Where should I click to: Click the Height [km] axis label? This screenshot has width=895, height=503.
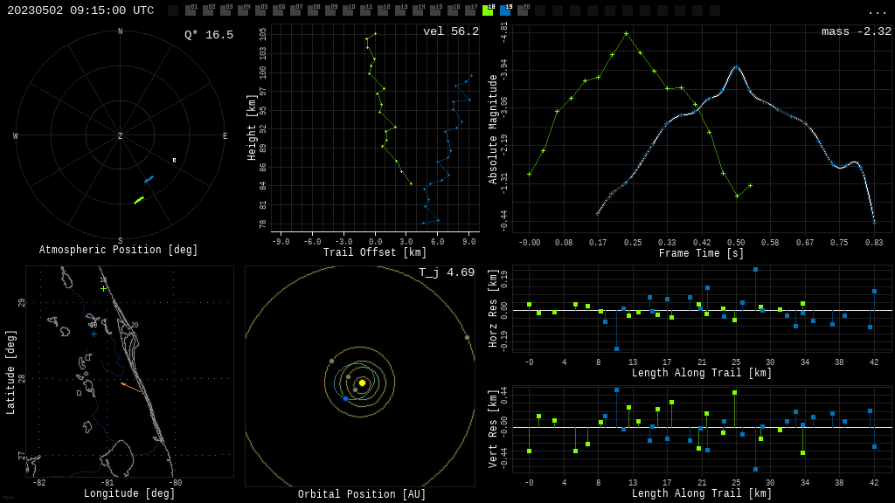click(251, 127)
